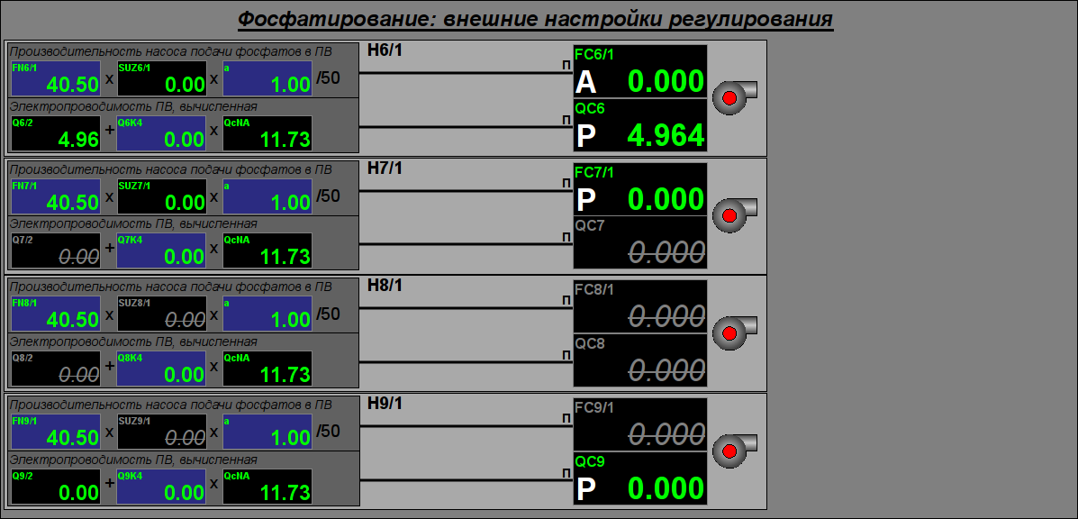This screenshot has width=1078, height=519.
Task: Select the Q6/2 conductivity field
Action: pos(55,133)
